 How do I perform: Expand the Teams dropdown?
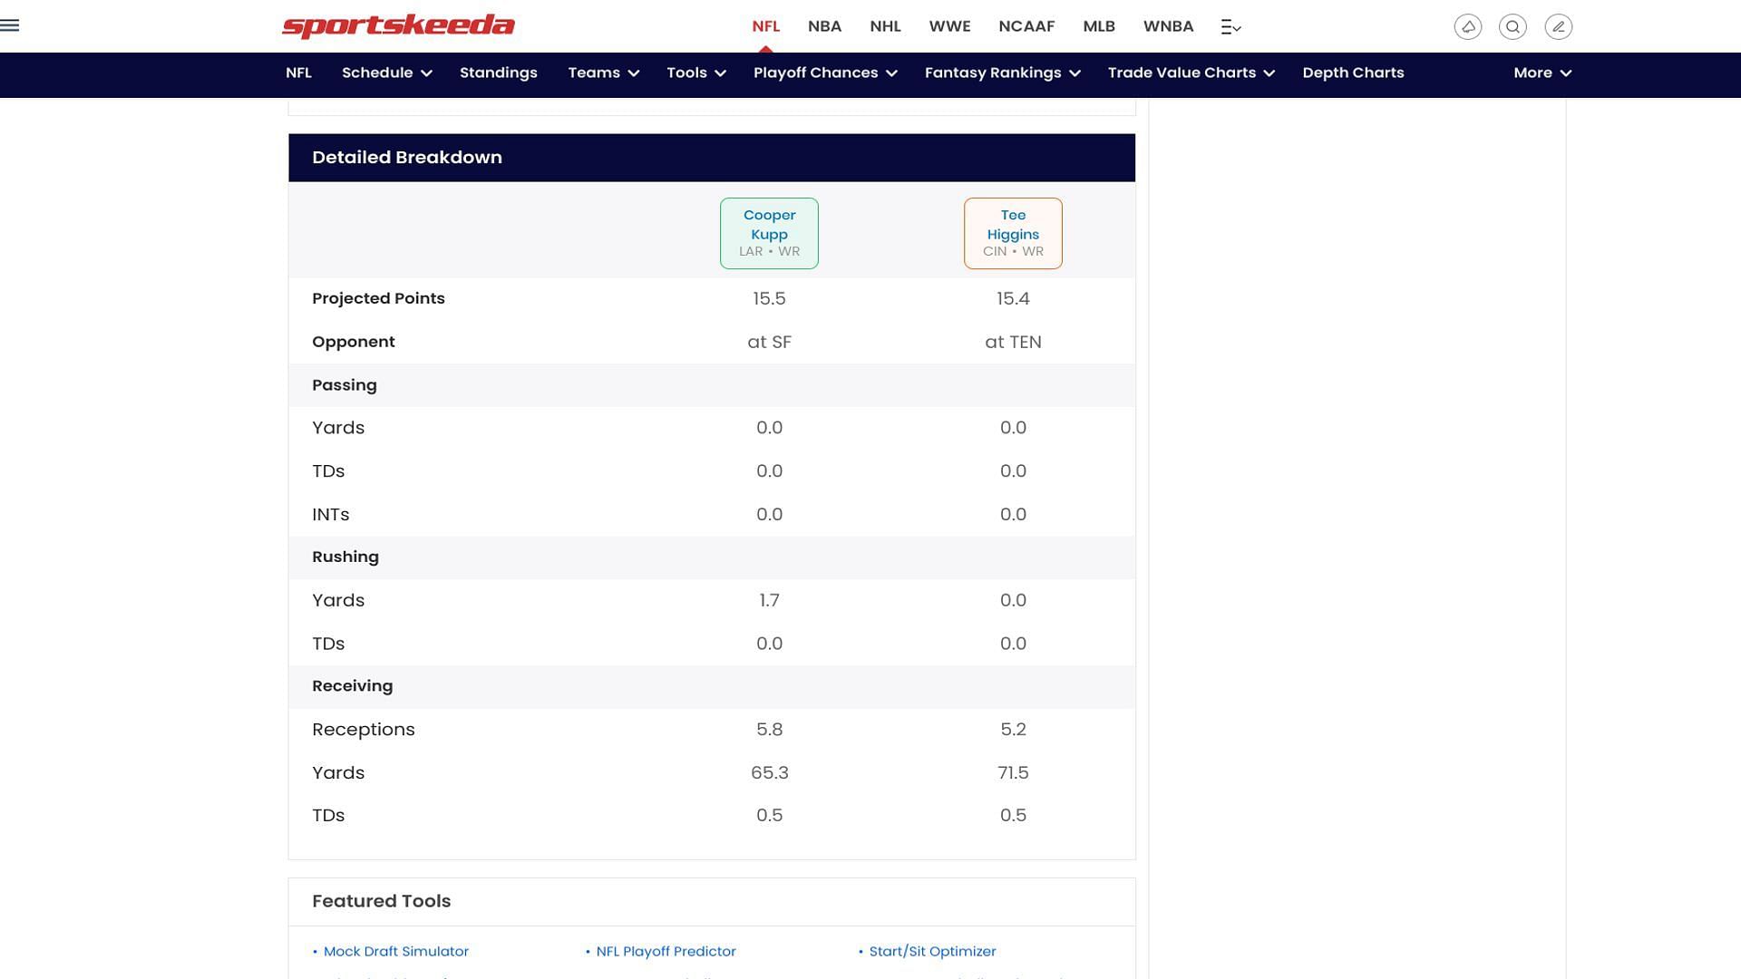603,73
